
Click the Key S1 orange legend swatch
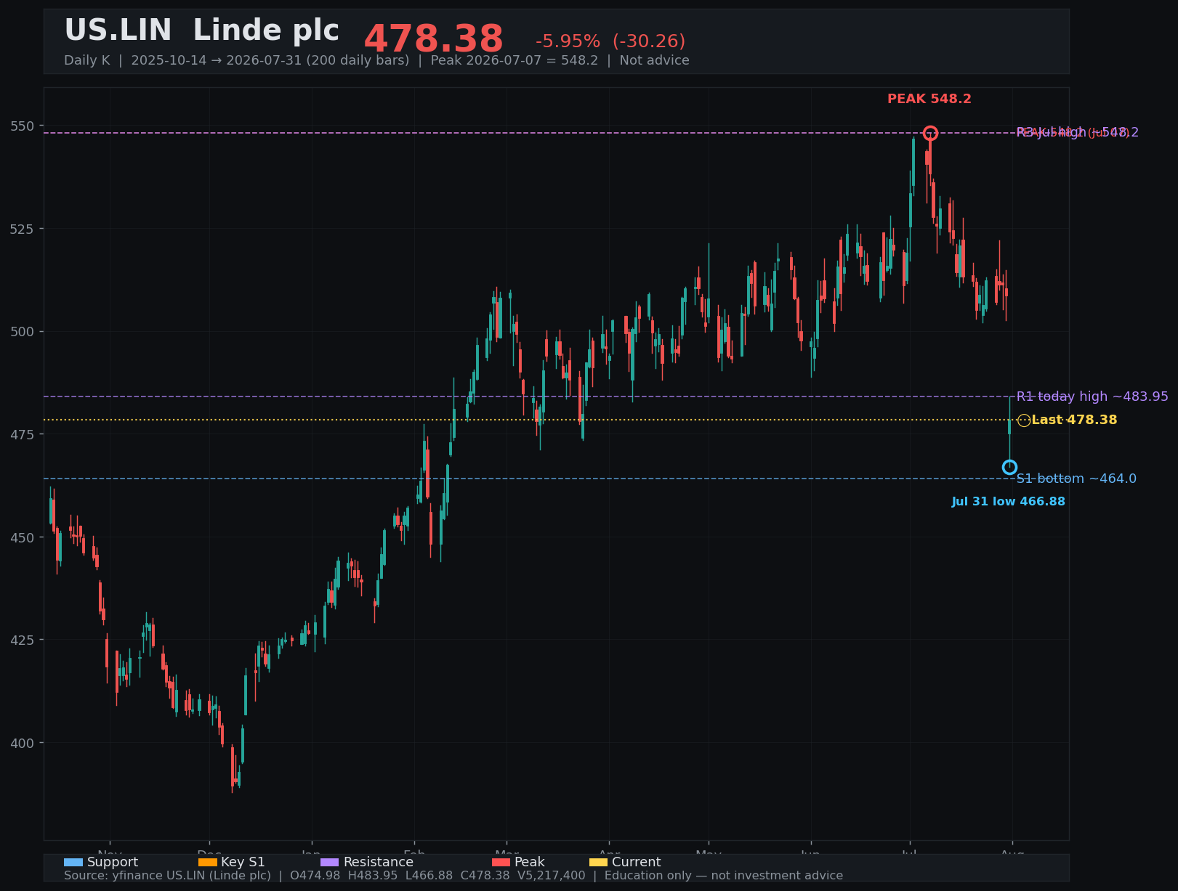click(207, 863)
